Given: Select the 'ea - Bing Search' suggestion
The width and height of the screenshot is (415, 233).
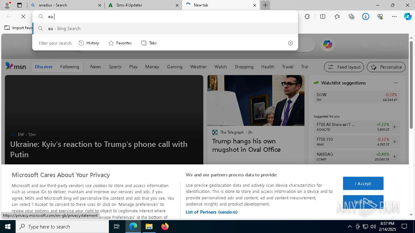Looking at the screenshot, I should click(x=165, y=28).
